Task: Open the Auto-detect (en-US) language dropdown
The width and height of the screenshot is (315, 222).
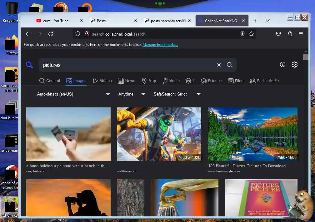Action: [73, 94]
